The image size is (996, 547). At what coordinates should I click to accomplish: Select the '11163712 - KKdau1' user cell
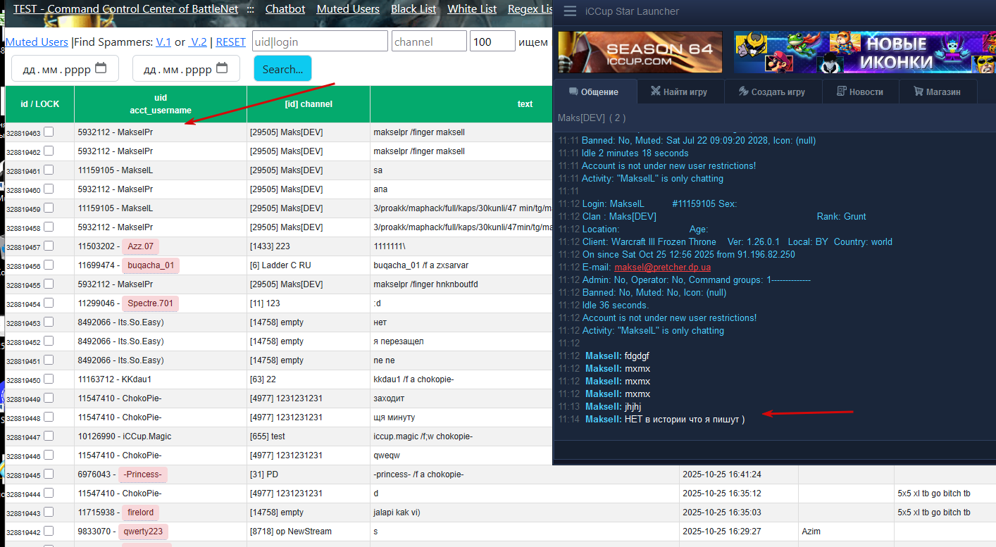coord(161,379)
